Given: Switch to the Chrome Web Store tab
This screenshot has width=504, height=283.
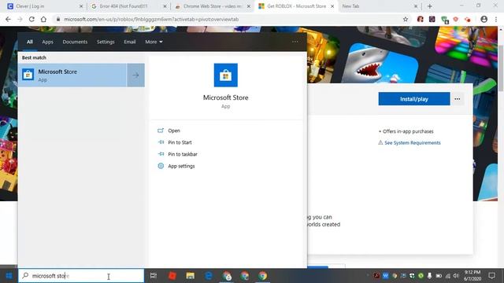Looking at the screenshot, I should (211, 6).
